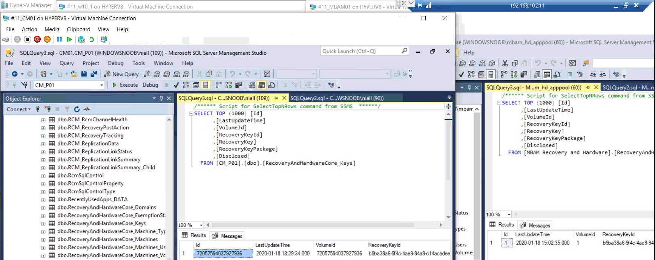
Task: Expand dbo.RecentlyUsedApps_DATA table node
Action: click(43, 200)
